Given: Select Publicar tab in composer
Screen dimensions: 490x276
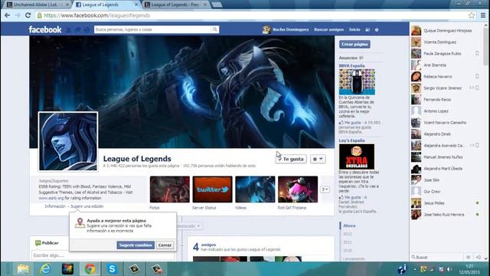Looking at the screenshot, I should (x=47, y=243).
